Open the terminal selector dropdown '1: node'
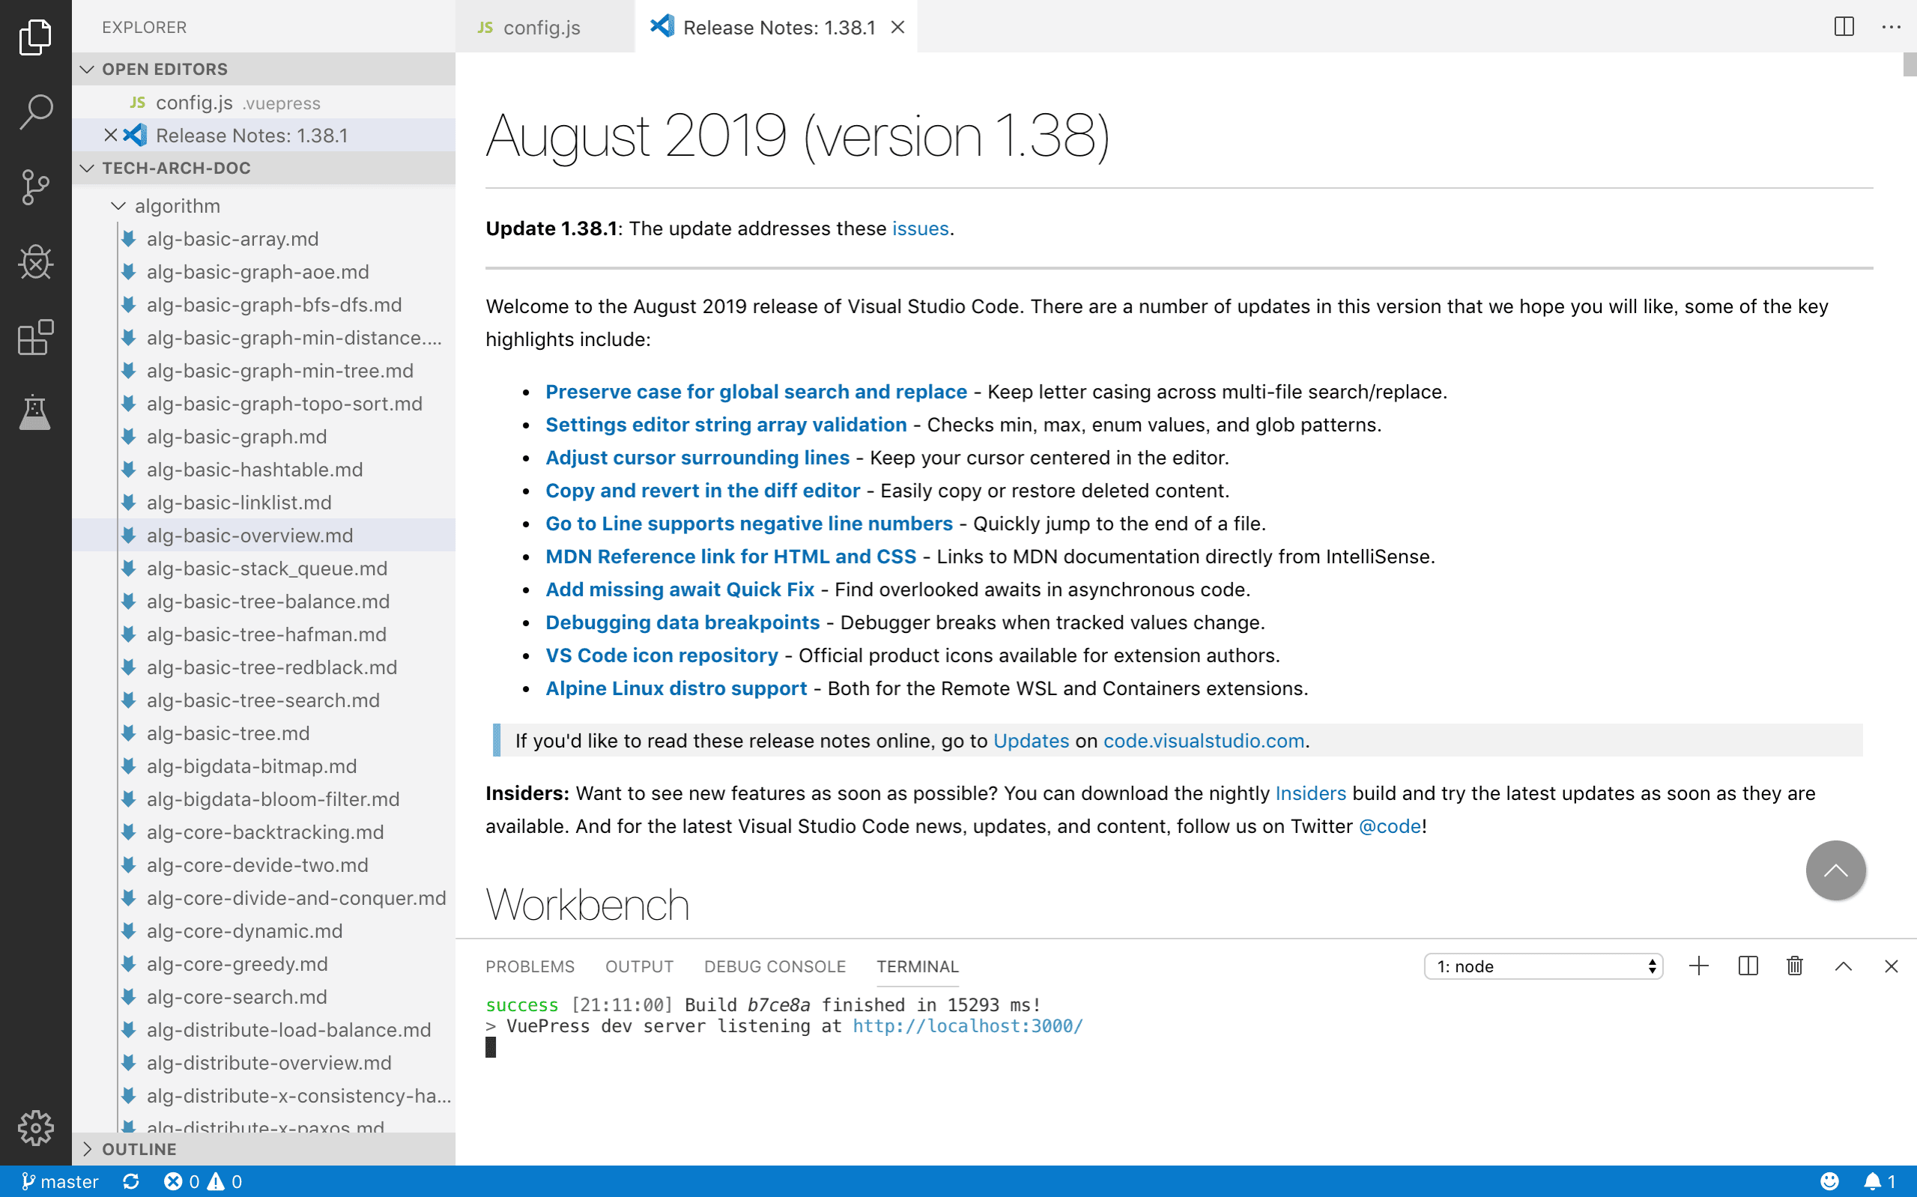Screen dimensions: 1917x1197 (x=1542, y=966)
